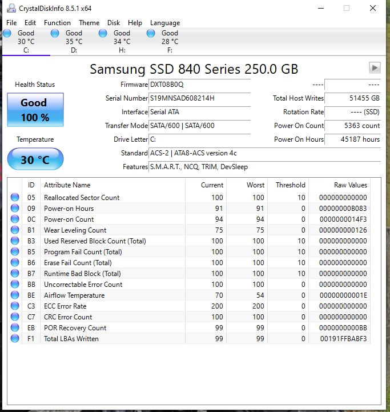Click the Total Host Writes value 51455 GB
390x412 pixels.
pyautogui.click(x=352, y=98)
